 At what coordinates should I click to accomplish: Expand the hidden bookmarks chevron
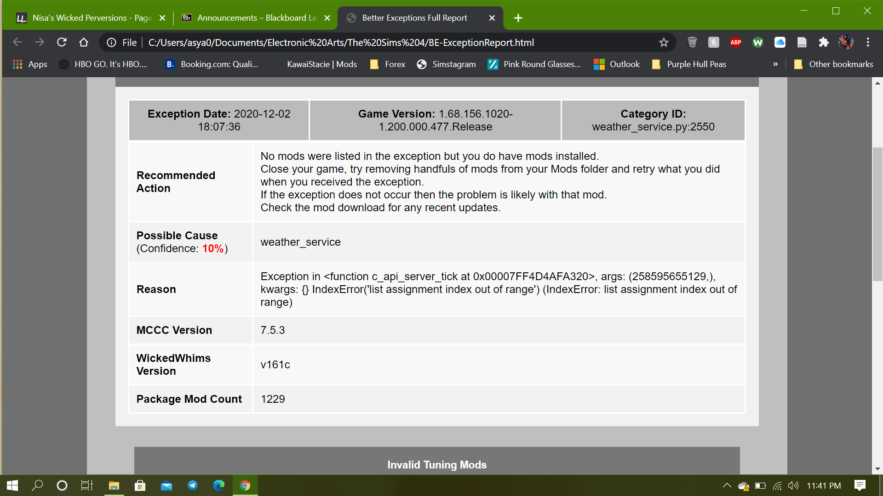click(775, 64)
